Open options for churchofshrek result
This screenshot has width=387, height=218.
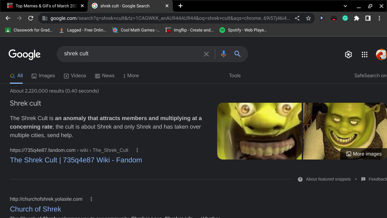pyautogui.click(x=91, y=199)
